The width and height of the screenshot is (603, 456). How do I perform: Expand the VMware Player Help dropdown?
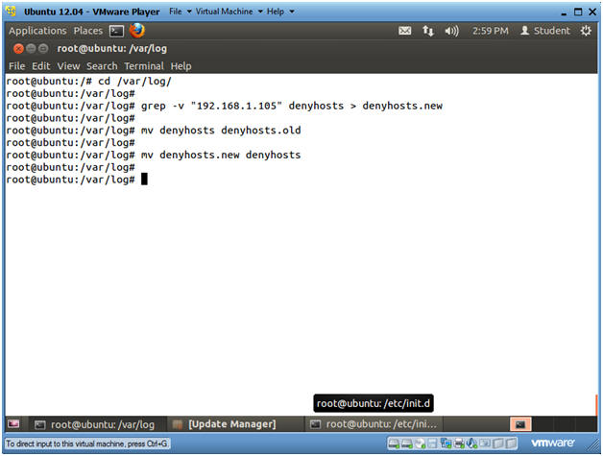click(x=280, y=12)
